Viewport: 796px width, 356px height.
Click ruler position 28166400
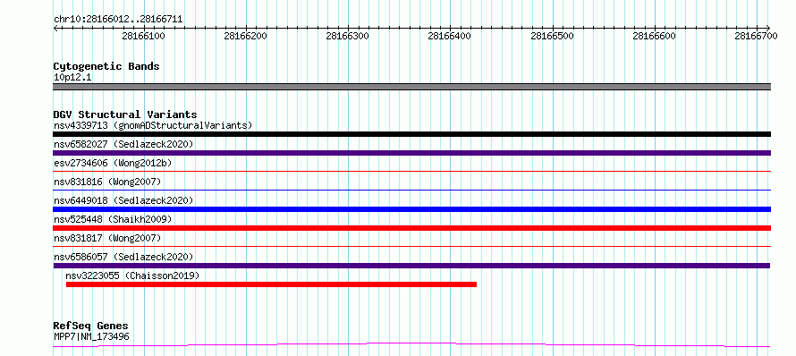point(450,36)
